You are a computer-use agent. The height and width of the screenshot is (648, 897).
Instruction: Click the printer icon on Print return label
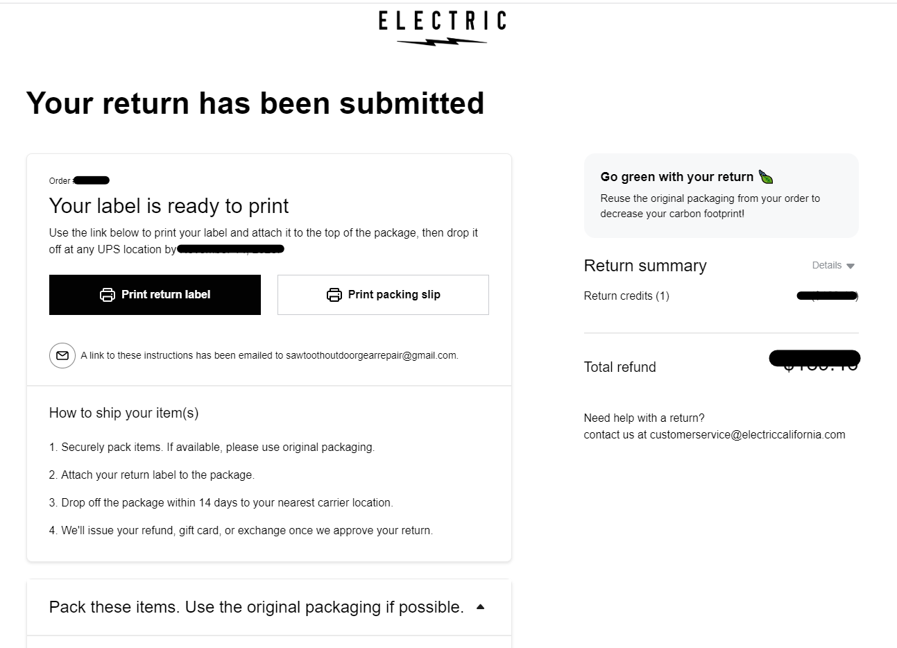click(x=108, y=295)
